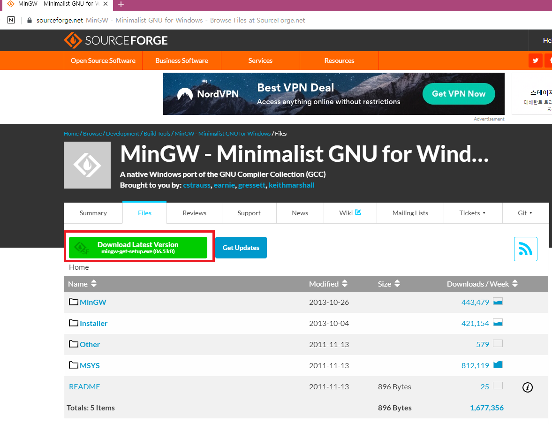552x424 pixels.
Task: Click Download Latest Version button
Action: (138, 248)
